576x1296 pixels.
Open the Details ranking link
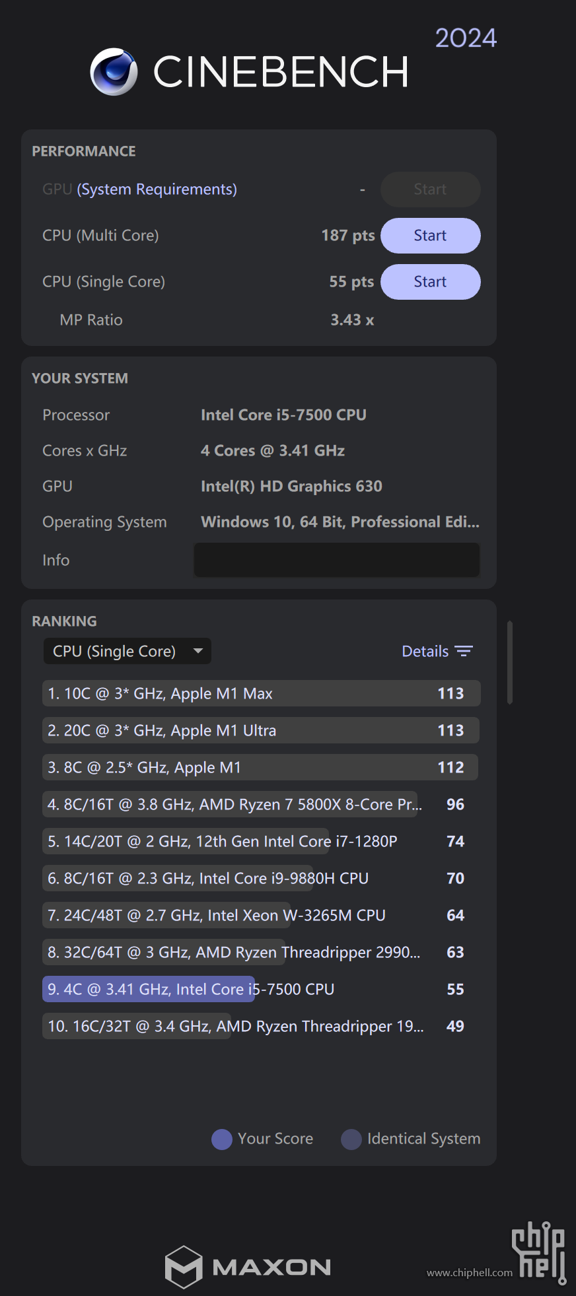pyautogui.click(x=425, y=651)
